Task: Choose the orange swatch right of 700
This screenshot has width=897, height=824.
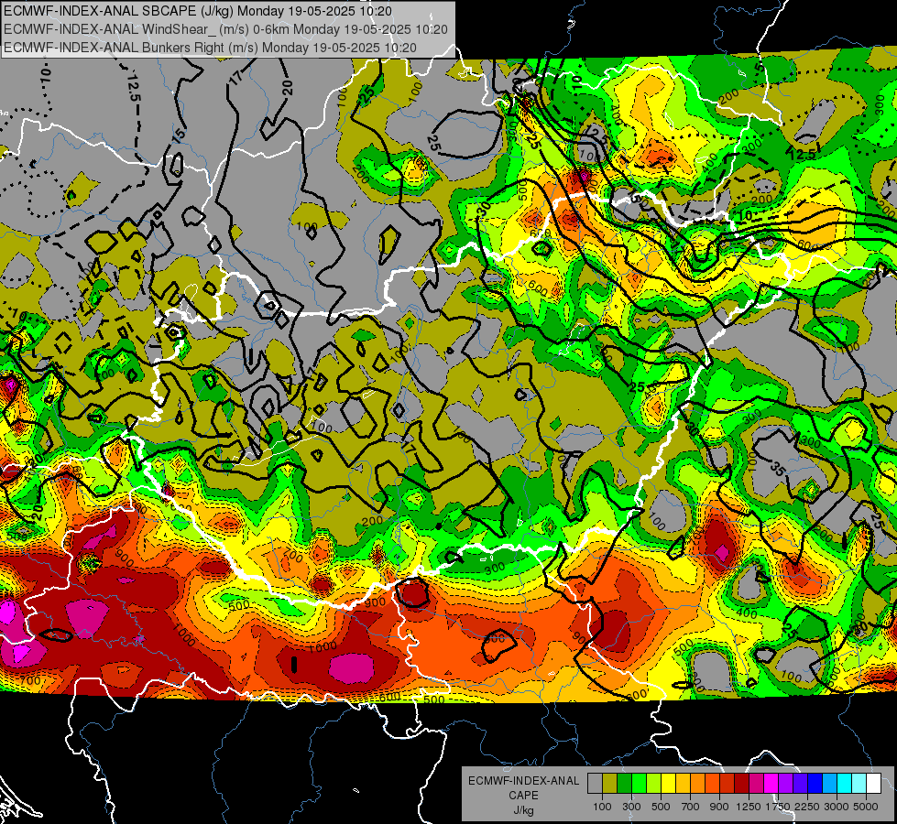Action: coord(697,783)
